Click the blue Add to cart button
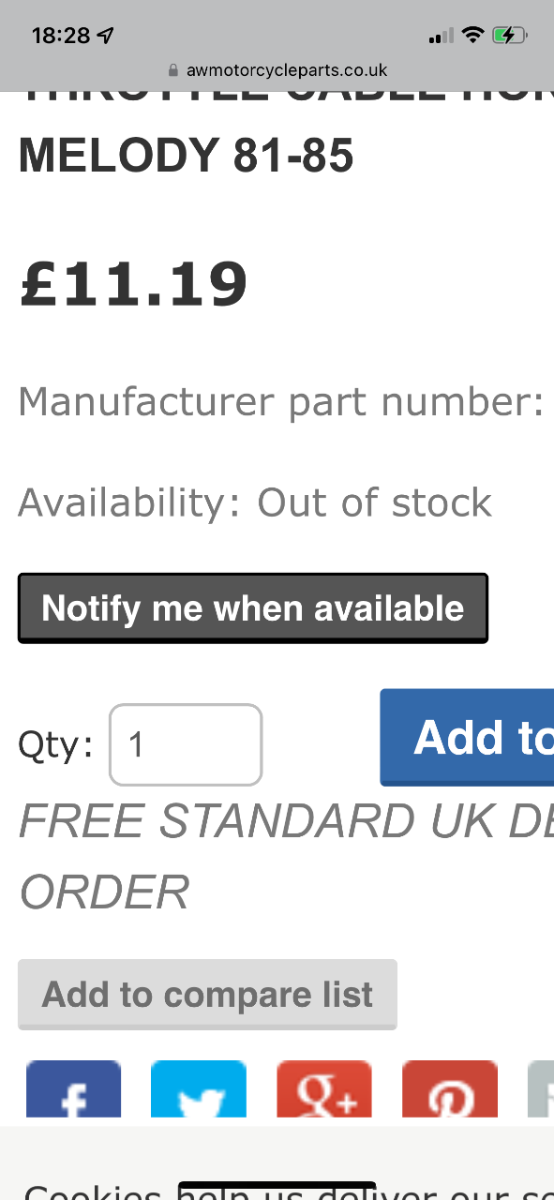The width and height of the screenshot is (554, 1200). coord(467,738)
